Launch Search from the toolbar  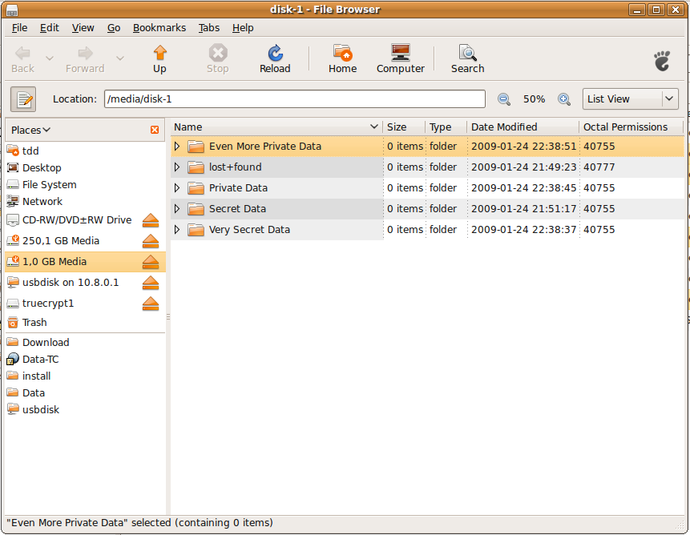pos(467,59)
